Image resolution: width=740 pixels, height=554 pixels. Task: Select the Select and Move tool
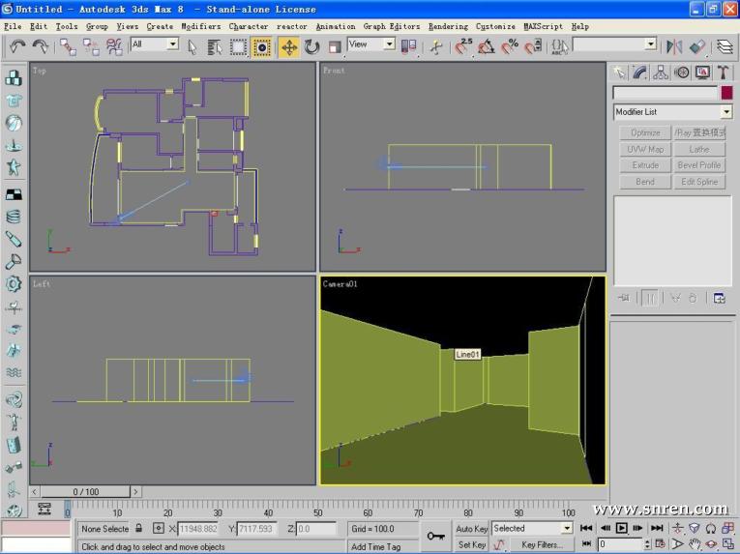point(288,46)
